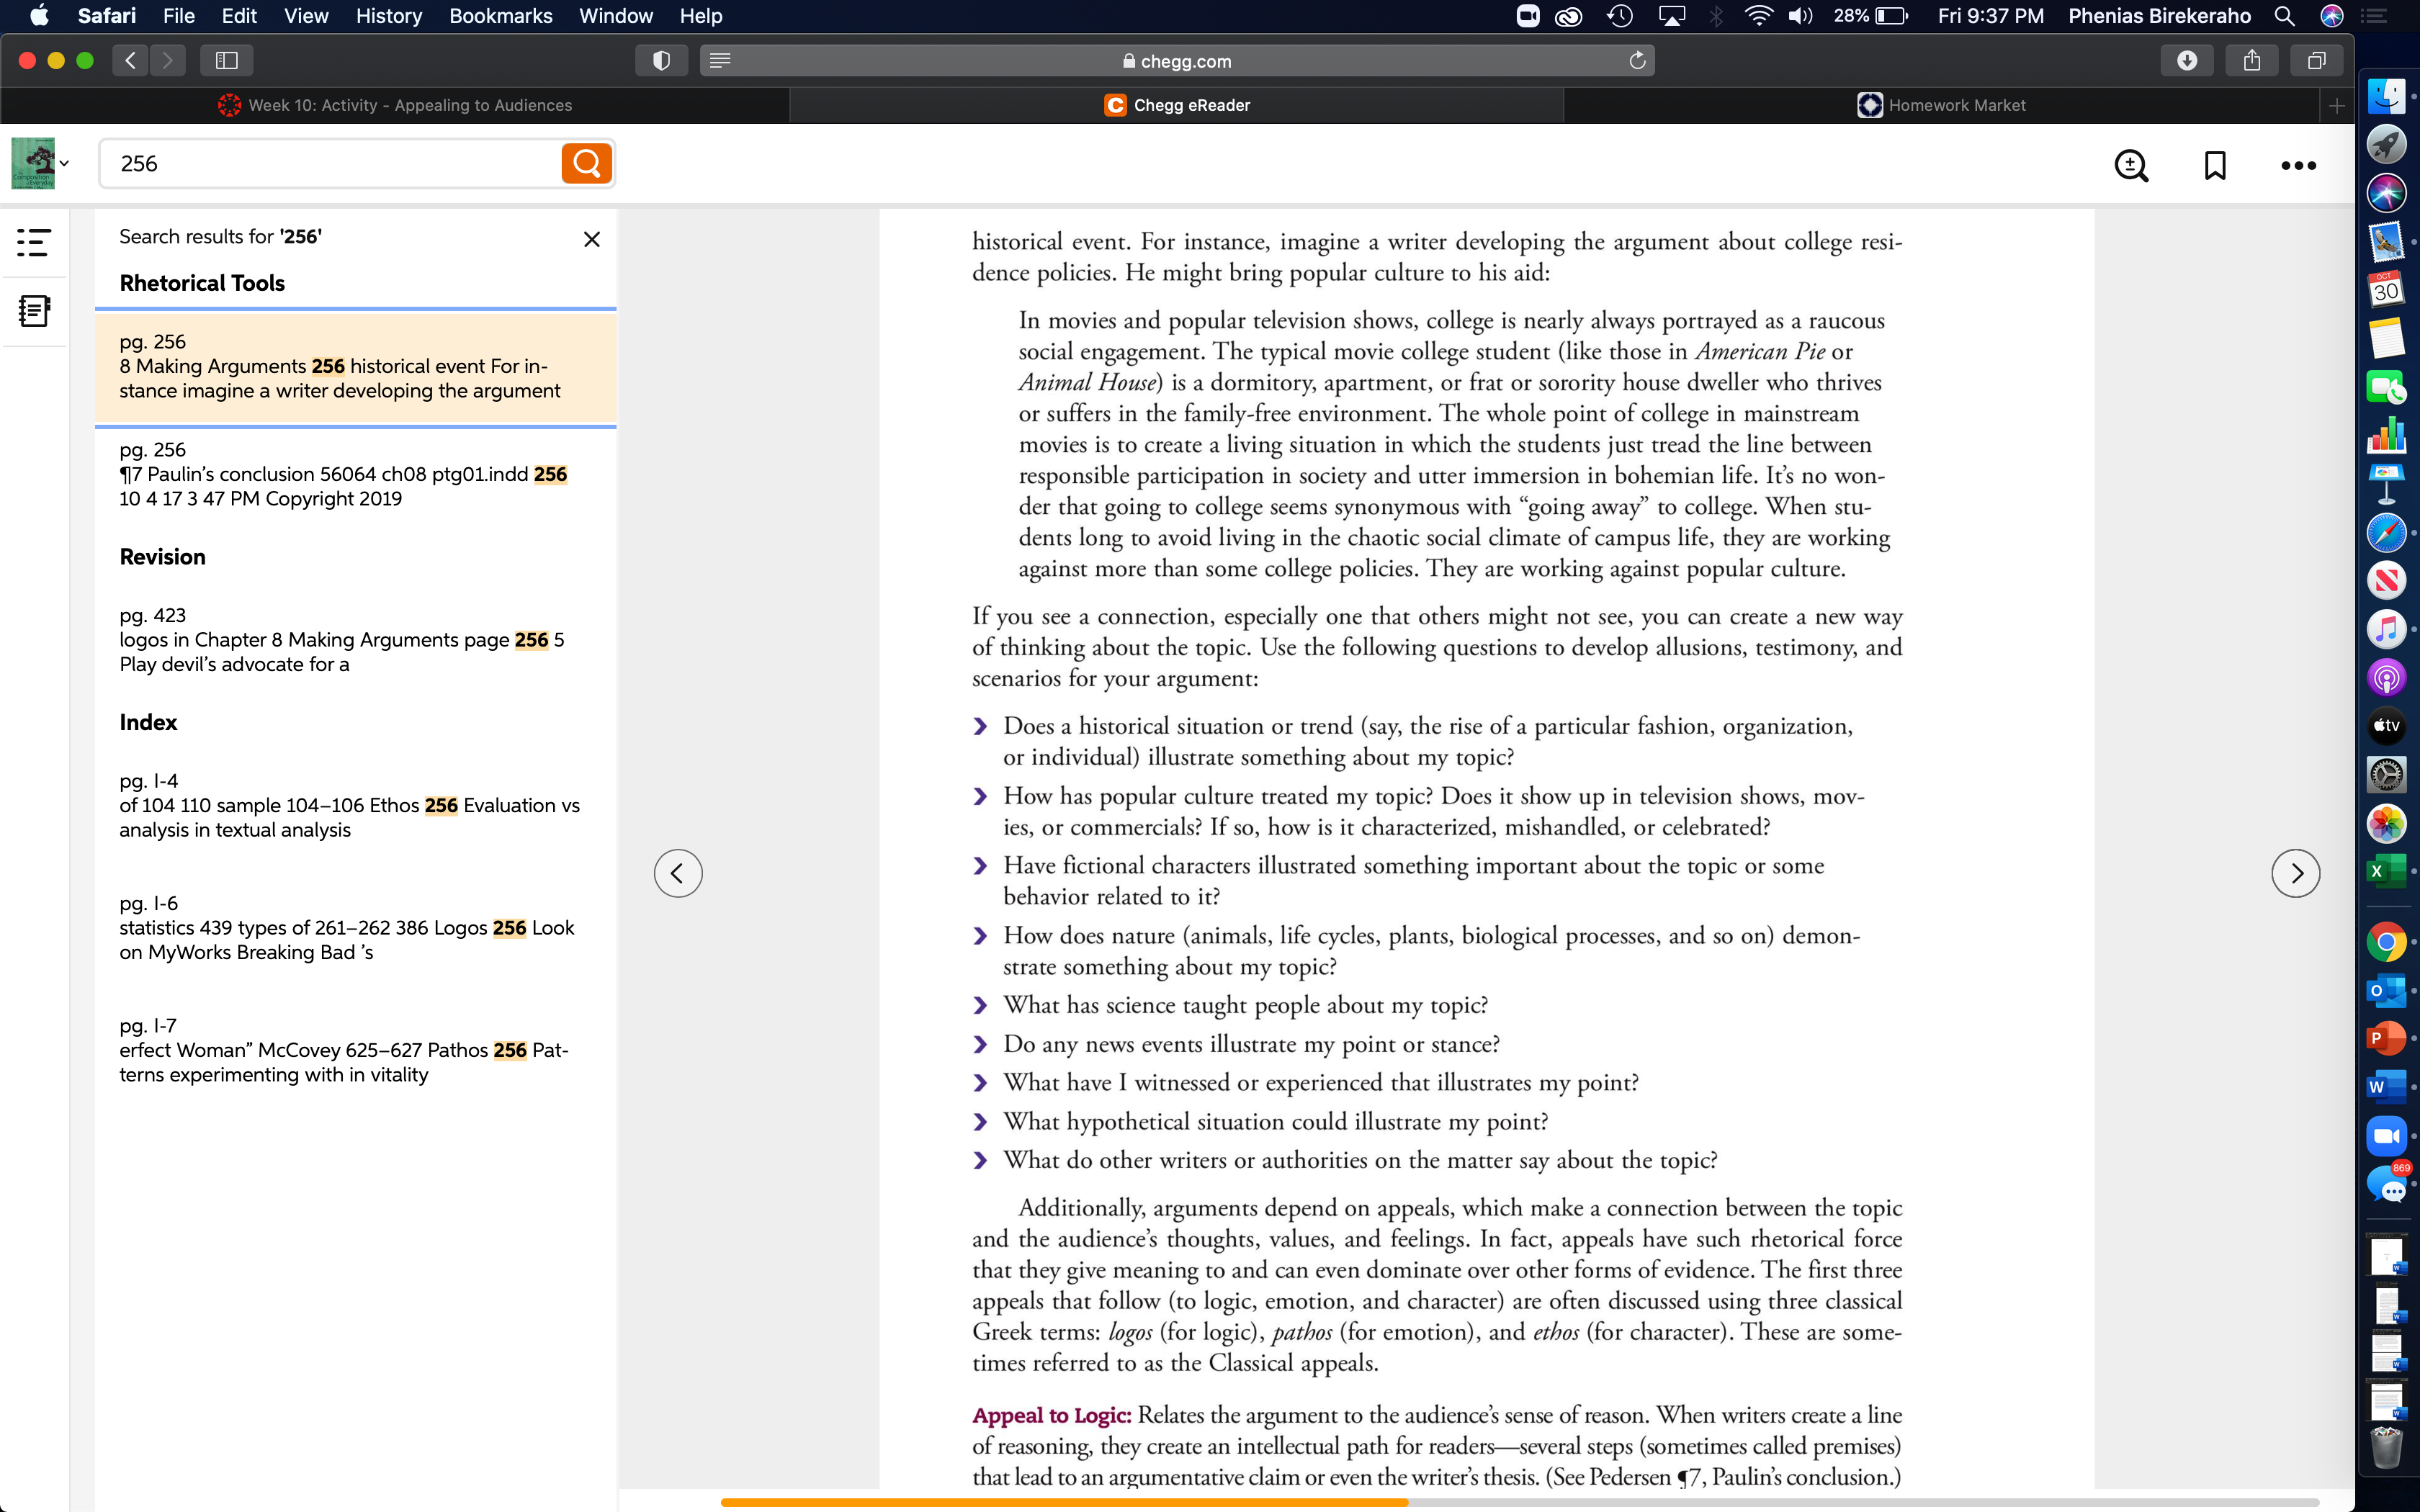Open the more options ellipsis menu
Screen dimensions: 2420x1512
tap(2298, 166)
